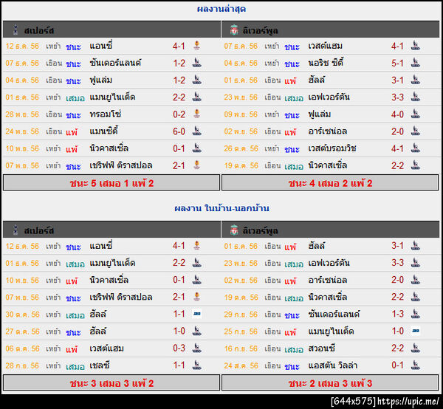Image resolution: width=443 pixels, height=409 pixels.
Task: Click league icon in the 27 ต.ค. ฮัลล์ 1-0 row
Action: [196, 331]
